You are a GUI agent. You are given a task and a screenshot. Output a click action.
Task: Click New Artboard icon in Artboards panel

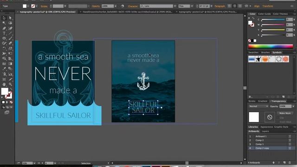coord(284,163)
